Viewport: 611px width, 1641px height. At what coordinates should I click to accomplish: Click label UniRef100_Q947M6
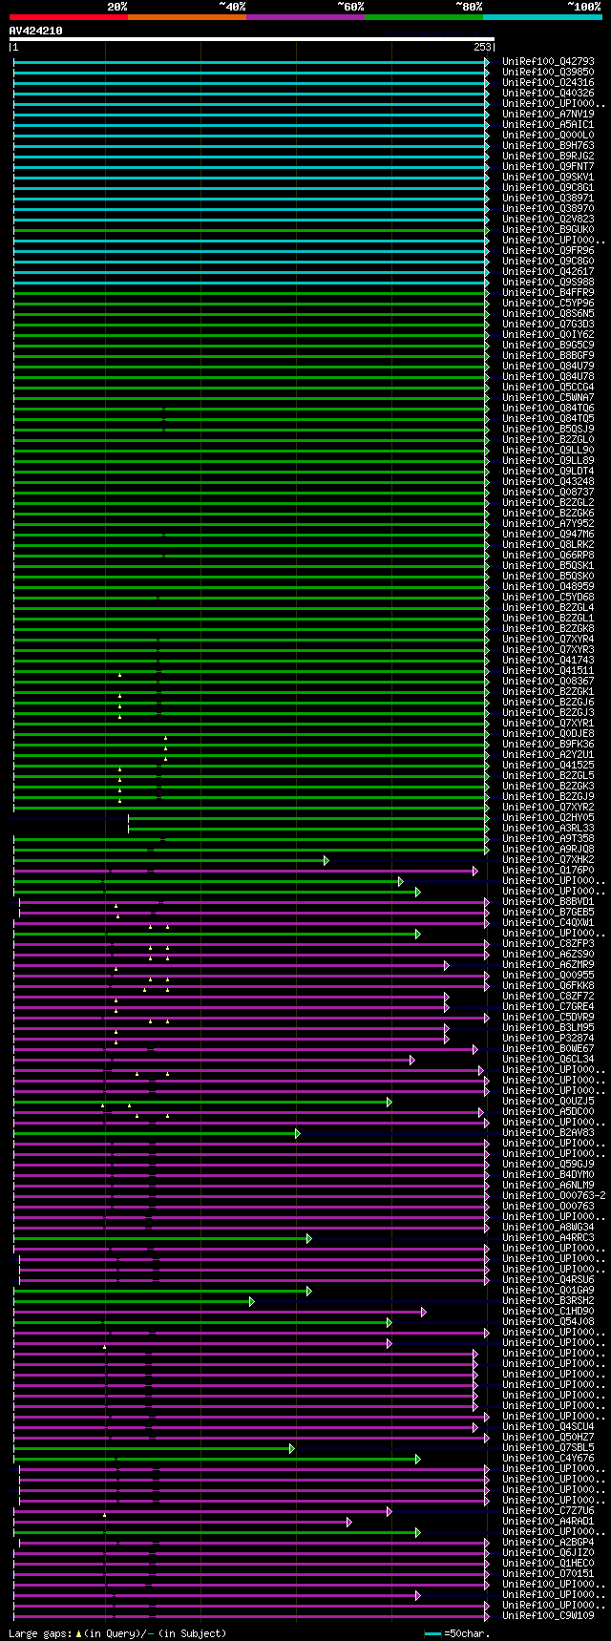(x=548, y=534)
